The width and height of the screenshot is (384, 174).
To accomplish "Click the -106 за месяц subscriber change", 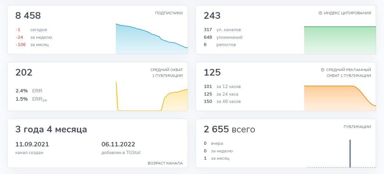I will 32,44.
